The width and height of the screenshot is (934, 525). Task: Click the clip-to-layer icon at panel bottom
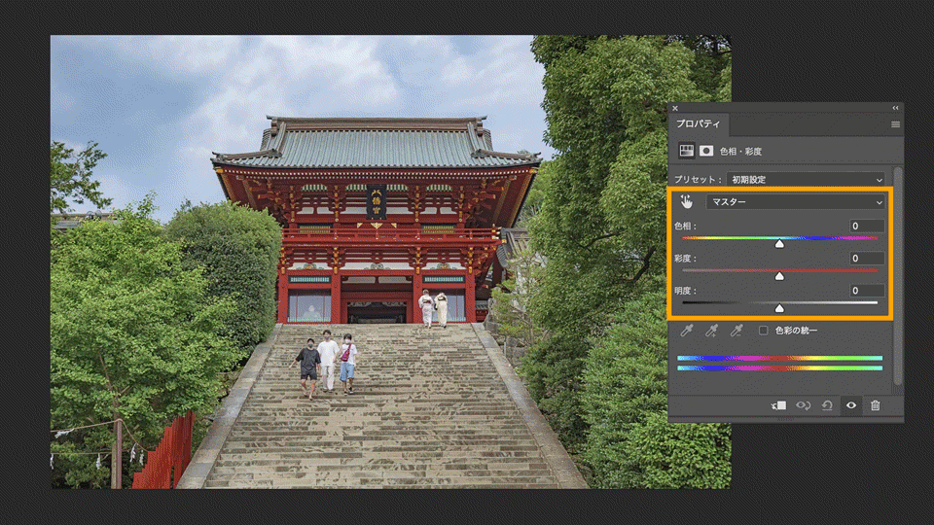778,405
